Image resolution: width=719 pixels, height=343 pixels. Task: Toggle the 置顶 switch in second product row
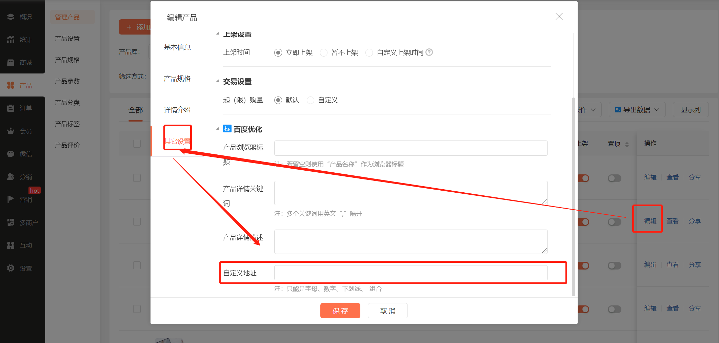(x=615, y=222)
